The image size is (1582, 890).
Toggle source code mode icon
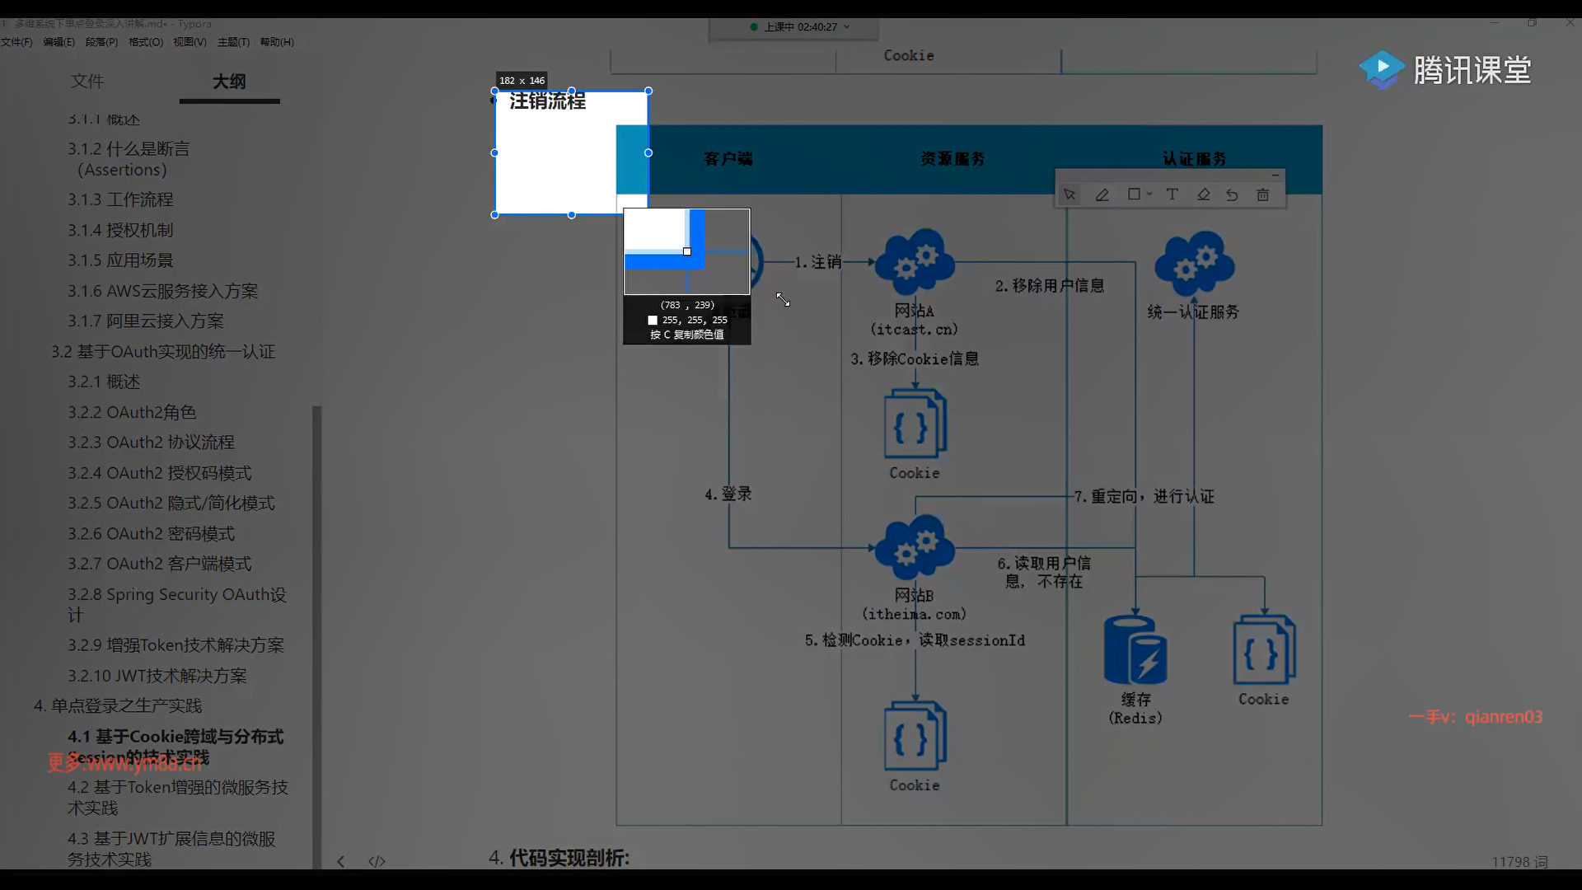pyautogui.click(x=377, y=861)
